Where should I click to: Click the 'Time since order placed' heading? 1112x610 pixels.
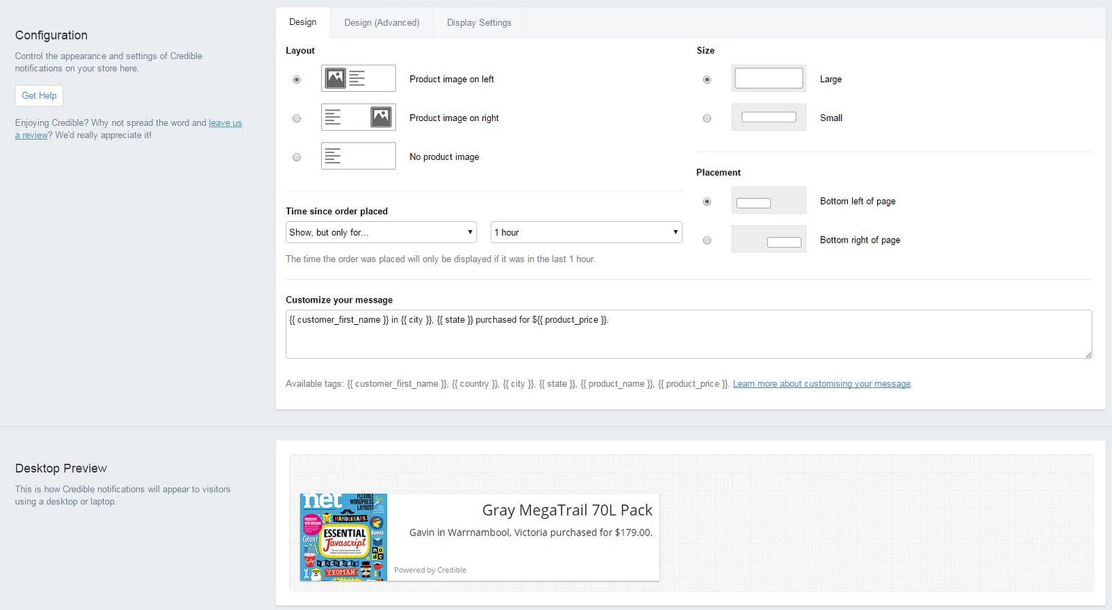(336, 211)
